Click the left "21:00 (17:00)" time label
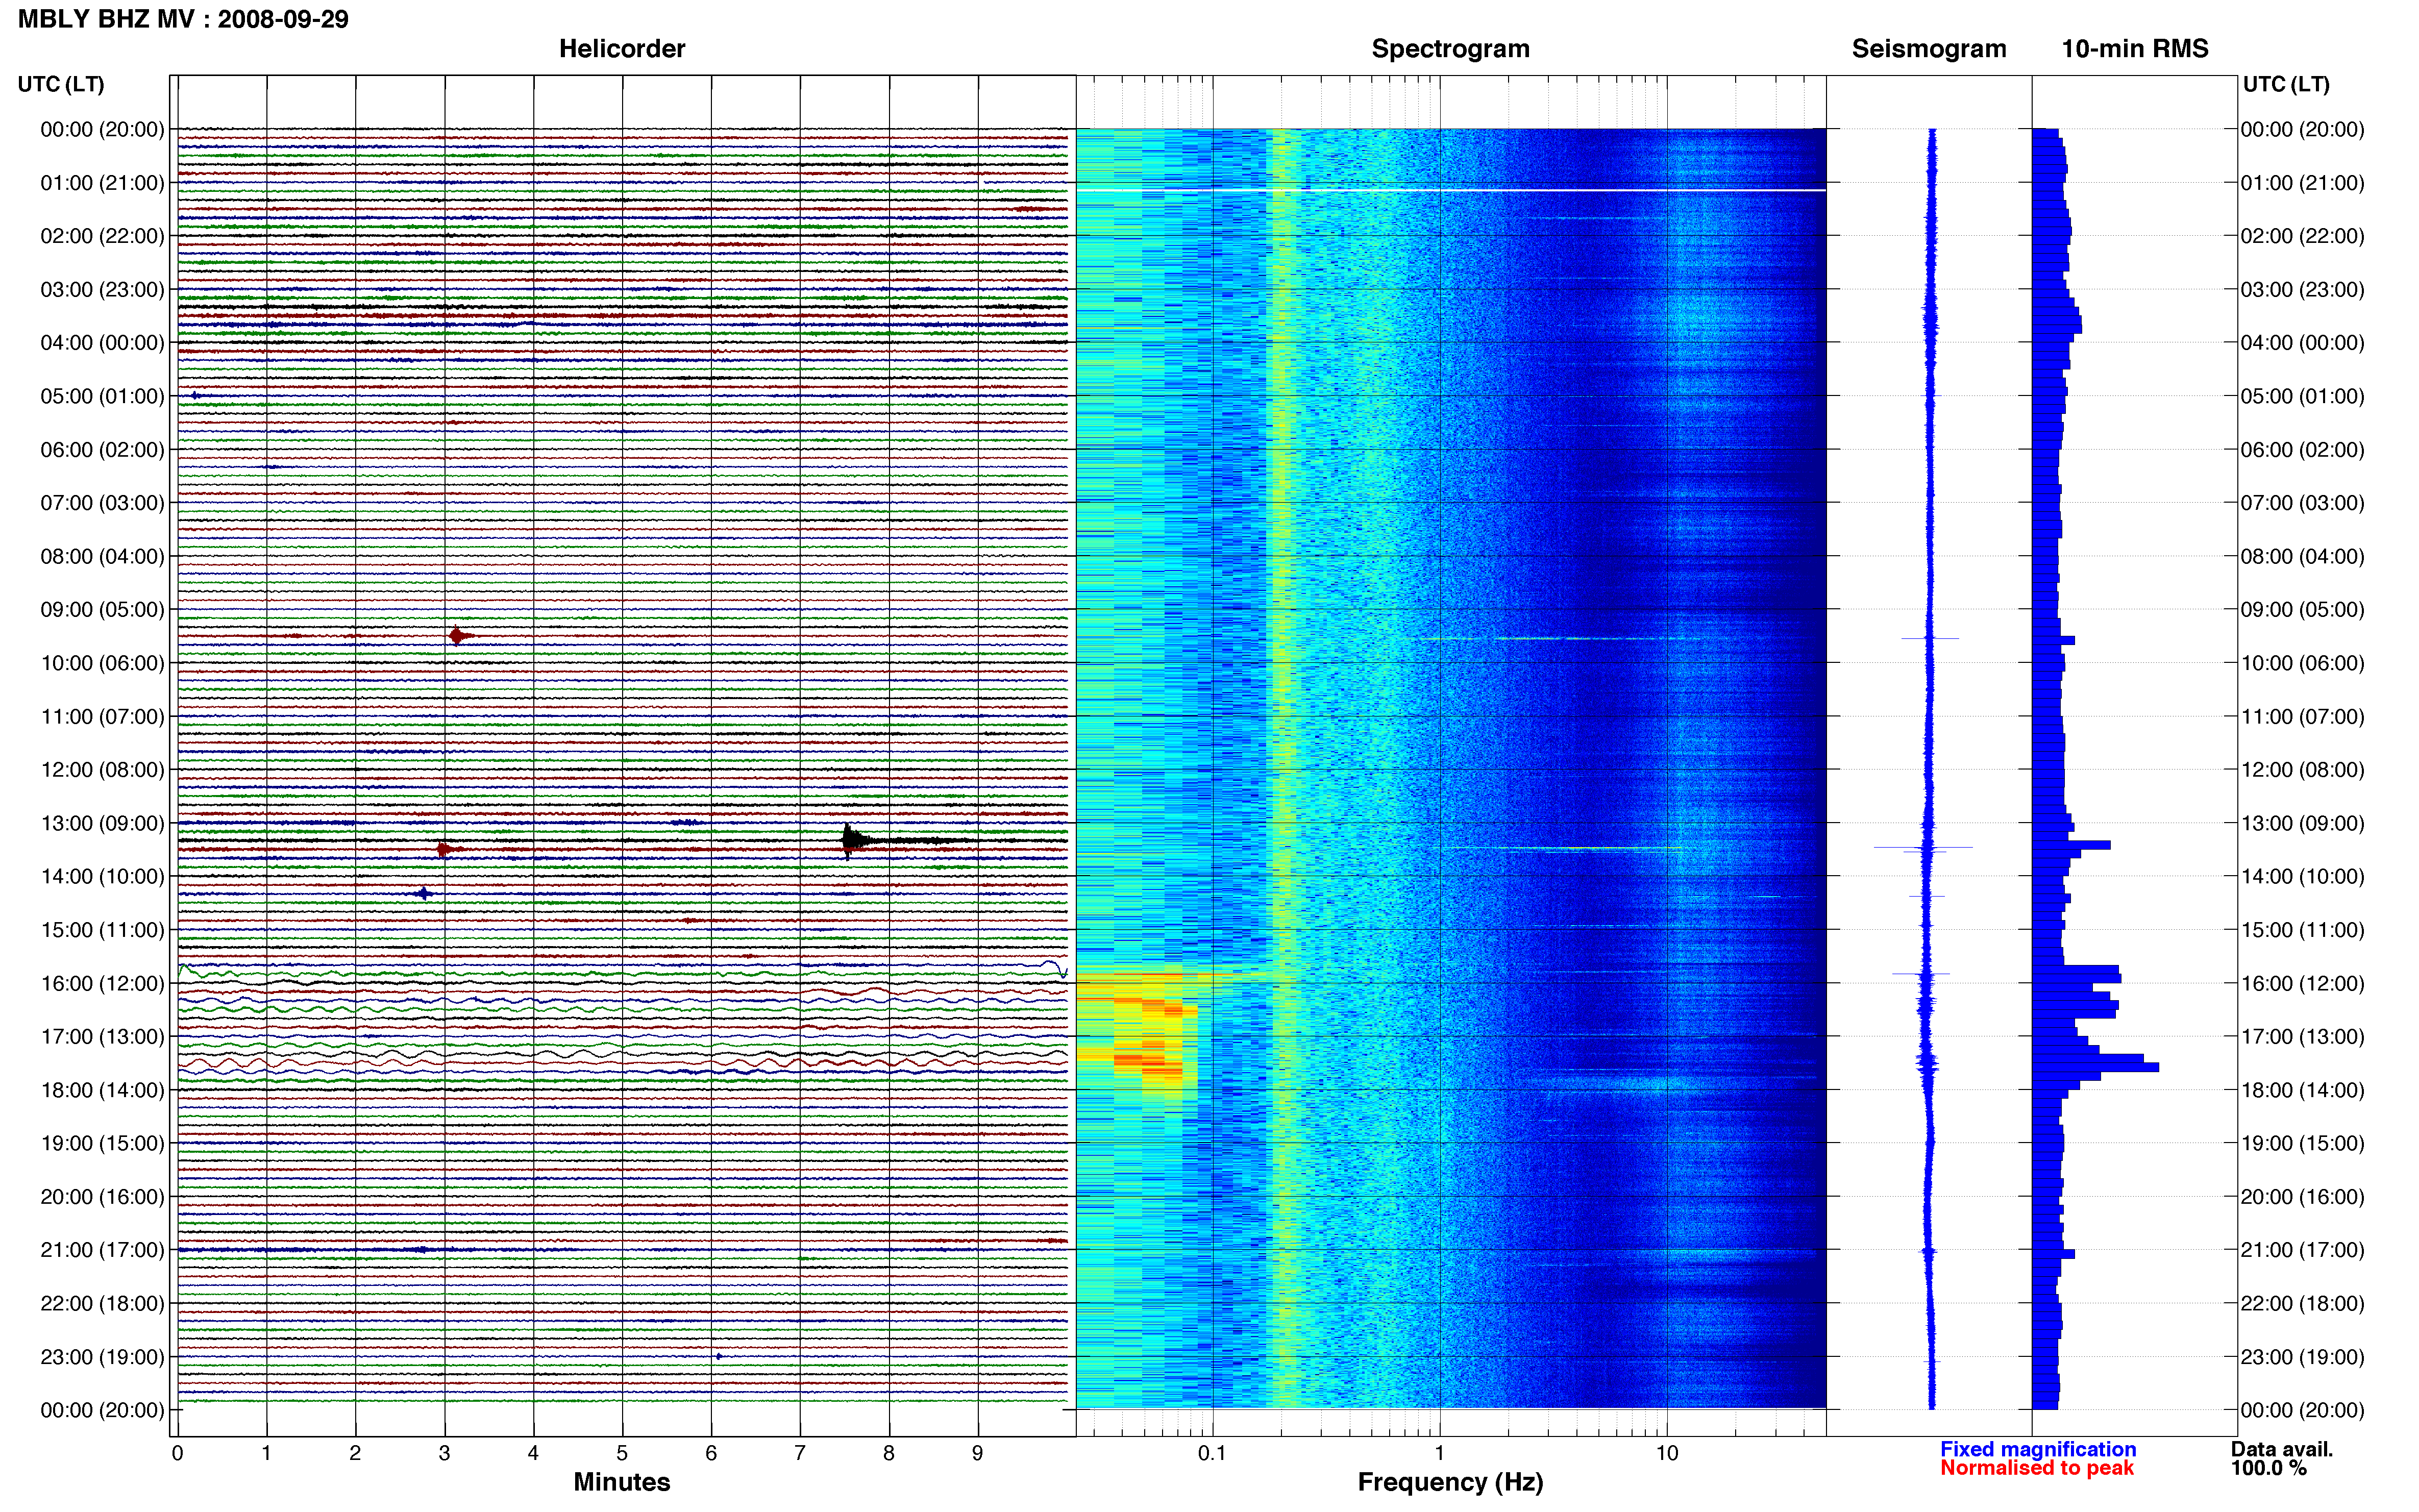This screenshot has height=1512, width=2419. [102, 1250]
